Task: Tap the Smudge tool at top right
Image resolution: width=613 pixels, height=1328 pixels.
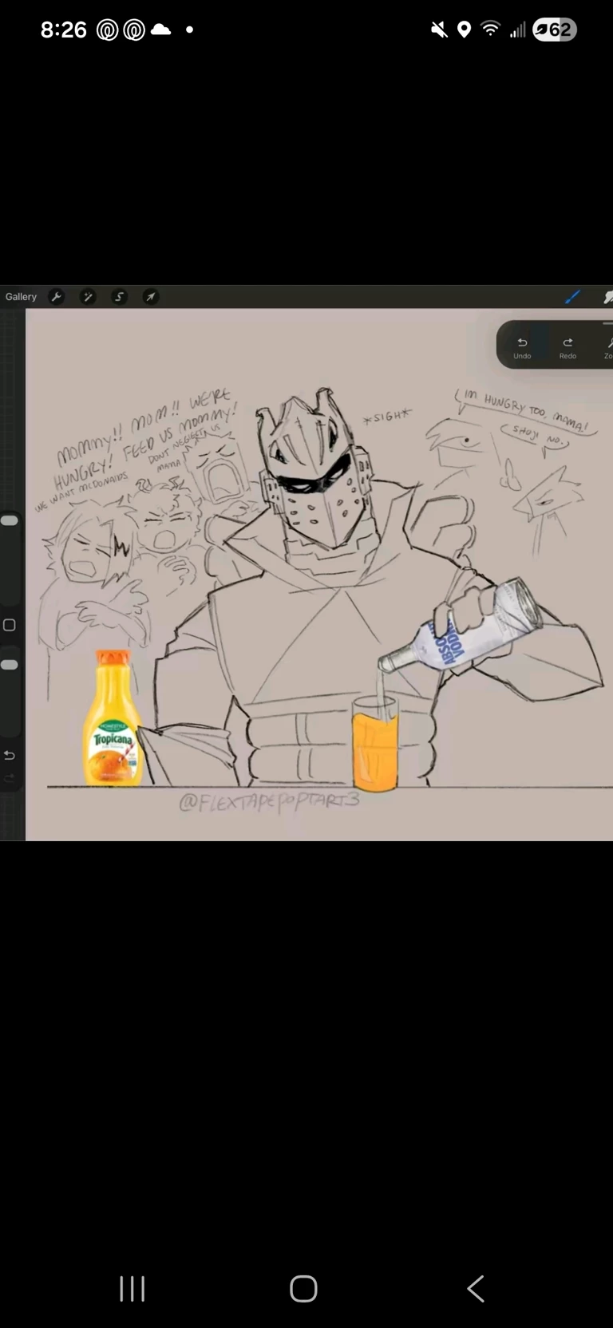Action: click(607, 297)
